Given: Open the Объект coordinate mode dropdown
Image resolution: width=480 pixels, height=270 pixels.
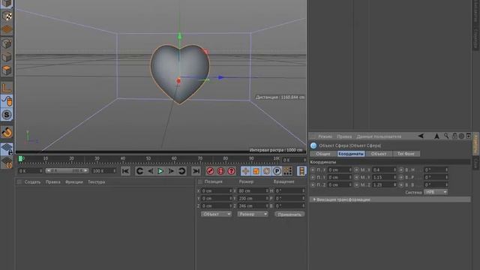Looking at the screenshot, I should [x=216, y=214].
